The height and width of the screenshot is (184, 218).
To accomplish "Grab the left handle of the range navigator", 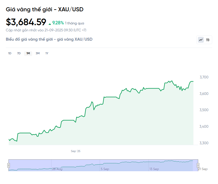I will pyautogui.click(x=8, y=165).
